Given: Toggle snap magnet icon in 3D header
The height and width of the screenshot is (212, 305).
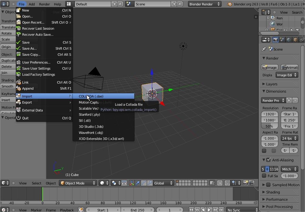Looking at the screenshot, I should pos(227,183).
